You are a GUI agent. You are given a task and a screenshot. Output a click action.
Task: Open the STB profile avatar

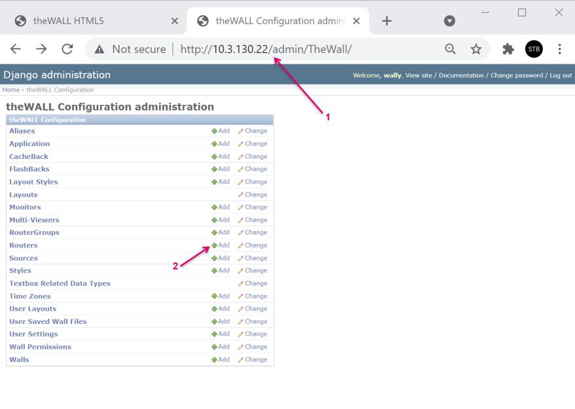point(534,49)
